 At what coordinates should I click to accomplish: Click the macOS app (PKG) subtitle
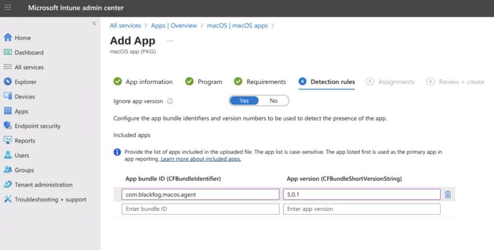133,51
